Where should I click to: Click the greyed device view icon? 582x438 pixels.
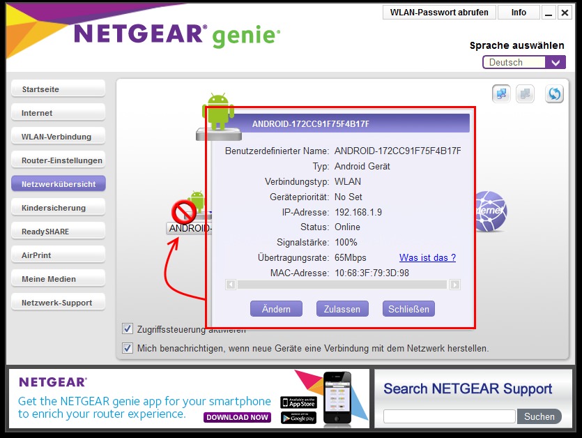(525, 93)
